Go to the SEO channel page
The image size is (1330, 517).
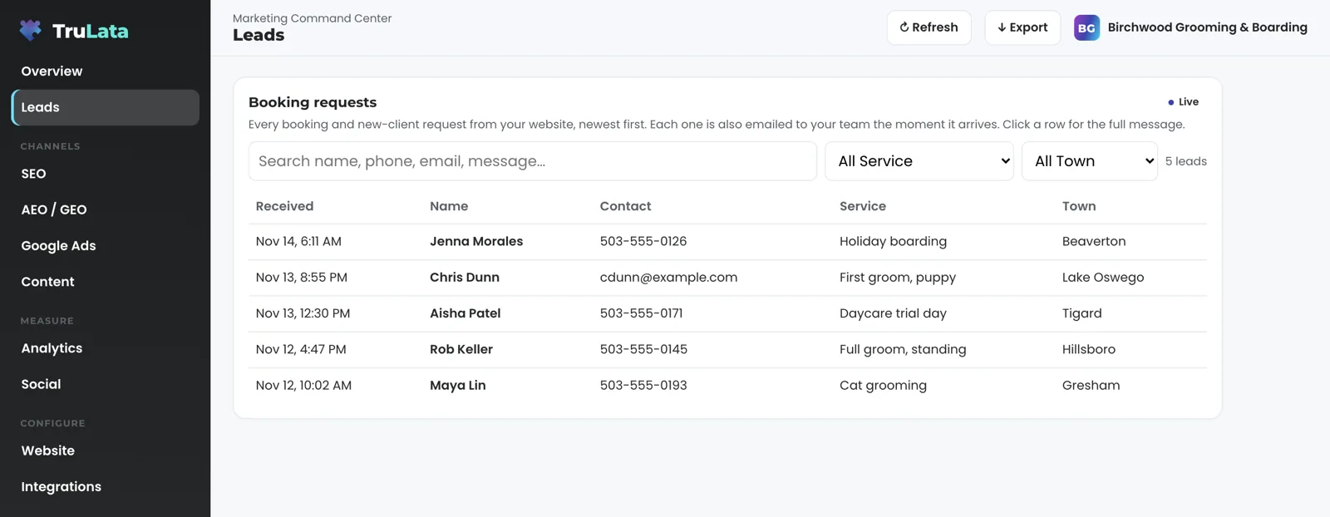105,174
